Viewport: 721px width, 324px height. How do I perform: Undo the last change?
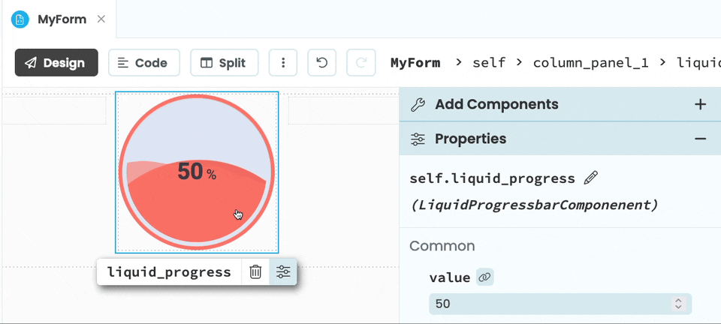tap(322, 63)
